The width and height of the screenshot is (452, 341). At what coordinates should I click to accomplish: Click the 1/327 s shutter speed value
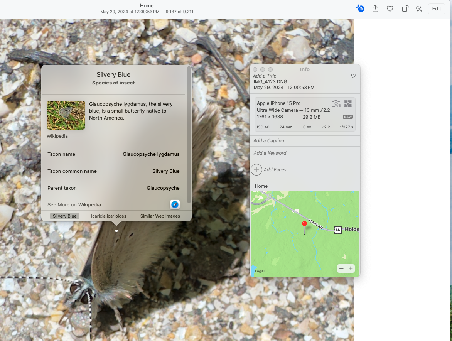[x=346, y=127]
